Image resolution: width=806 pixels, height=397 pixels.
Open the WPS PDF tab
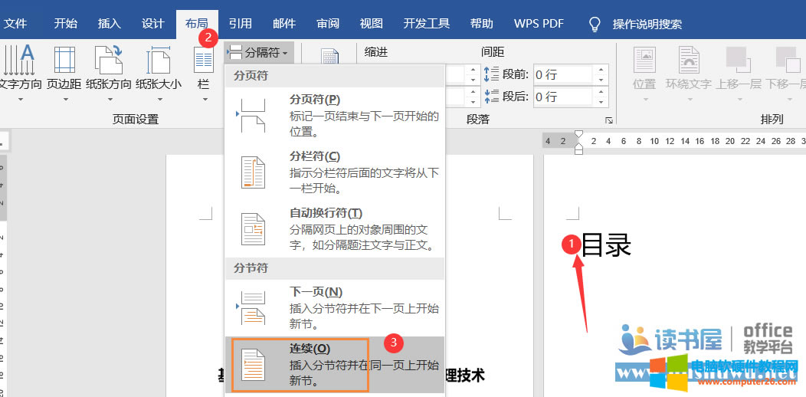(539, 24)
